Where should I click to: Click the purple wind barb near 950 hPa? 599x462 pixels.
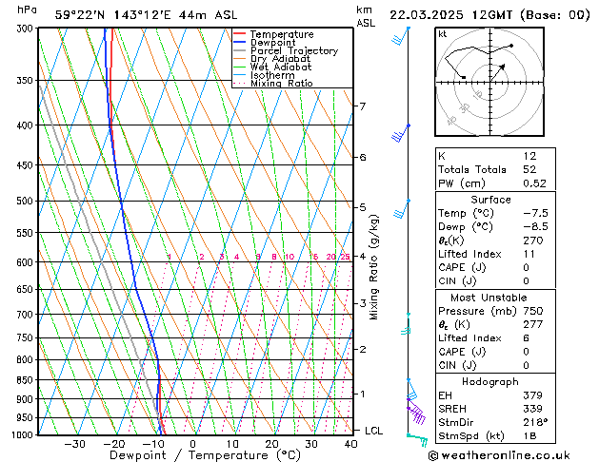point(417,414)
